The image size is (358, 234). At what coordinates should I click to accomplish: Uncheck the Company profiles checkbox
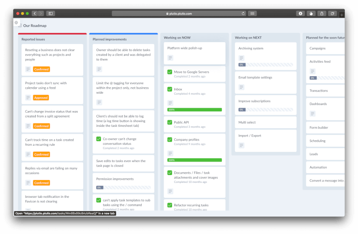click(x=170, y=139)
